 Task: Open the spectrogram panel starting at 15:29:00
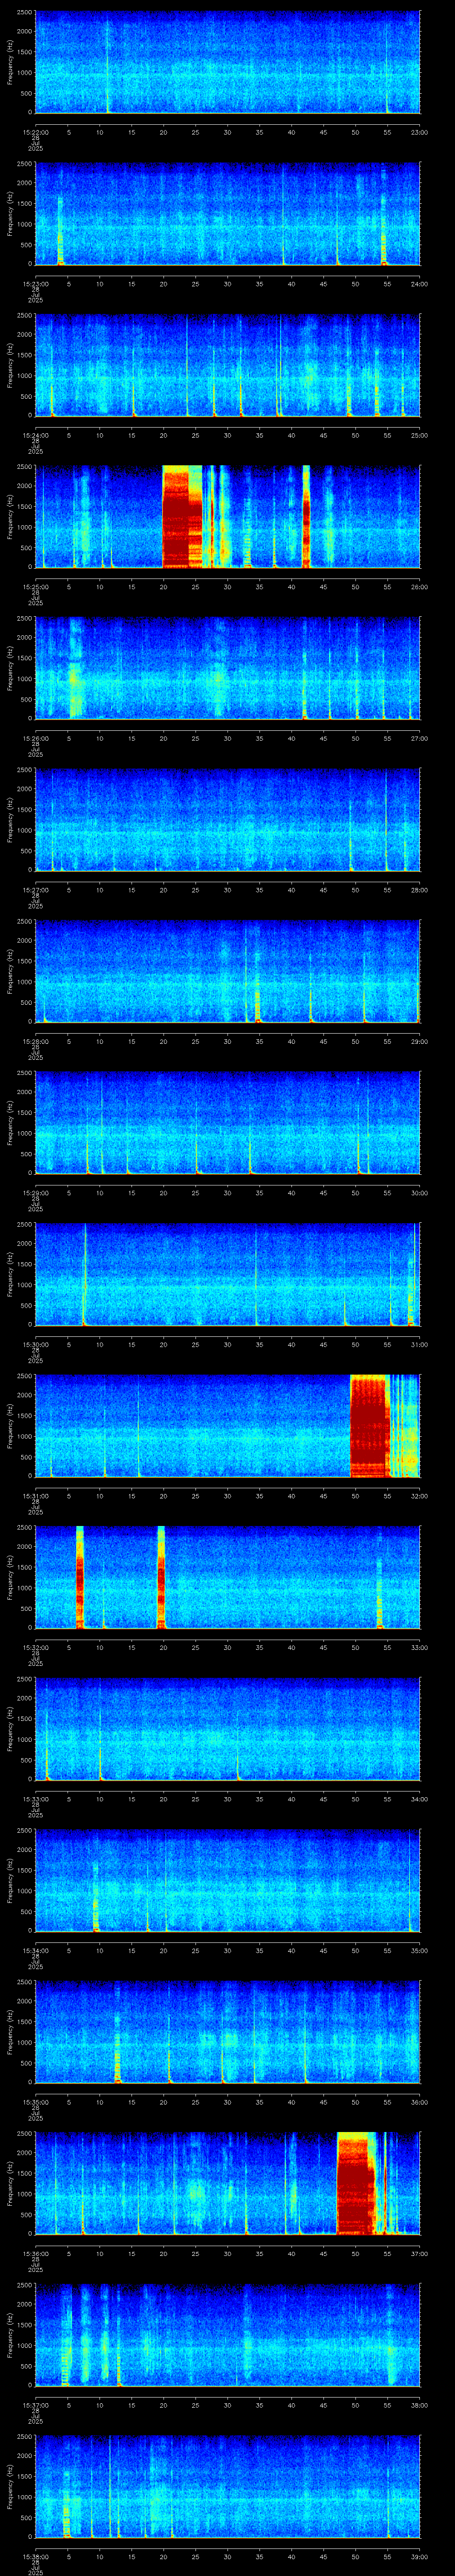(x=227, y=1122)
